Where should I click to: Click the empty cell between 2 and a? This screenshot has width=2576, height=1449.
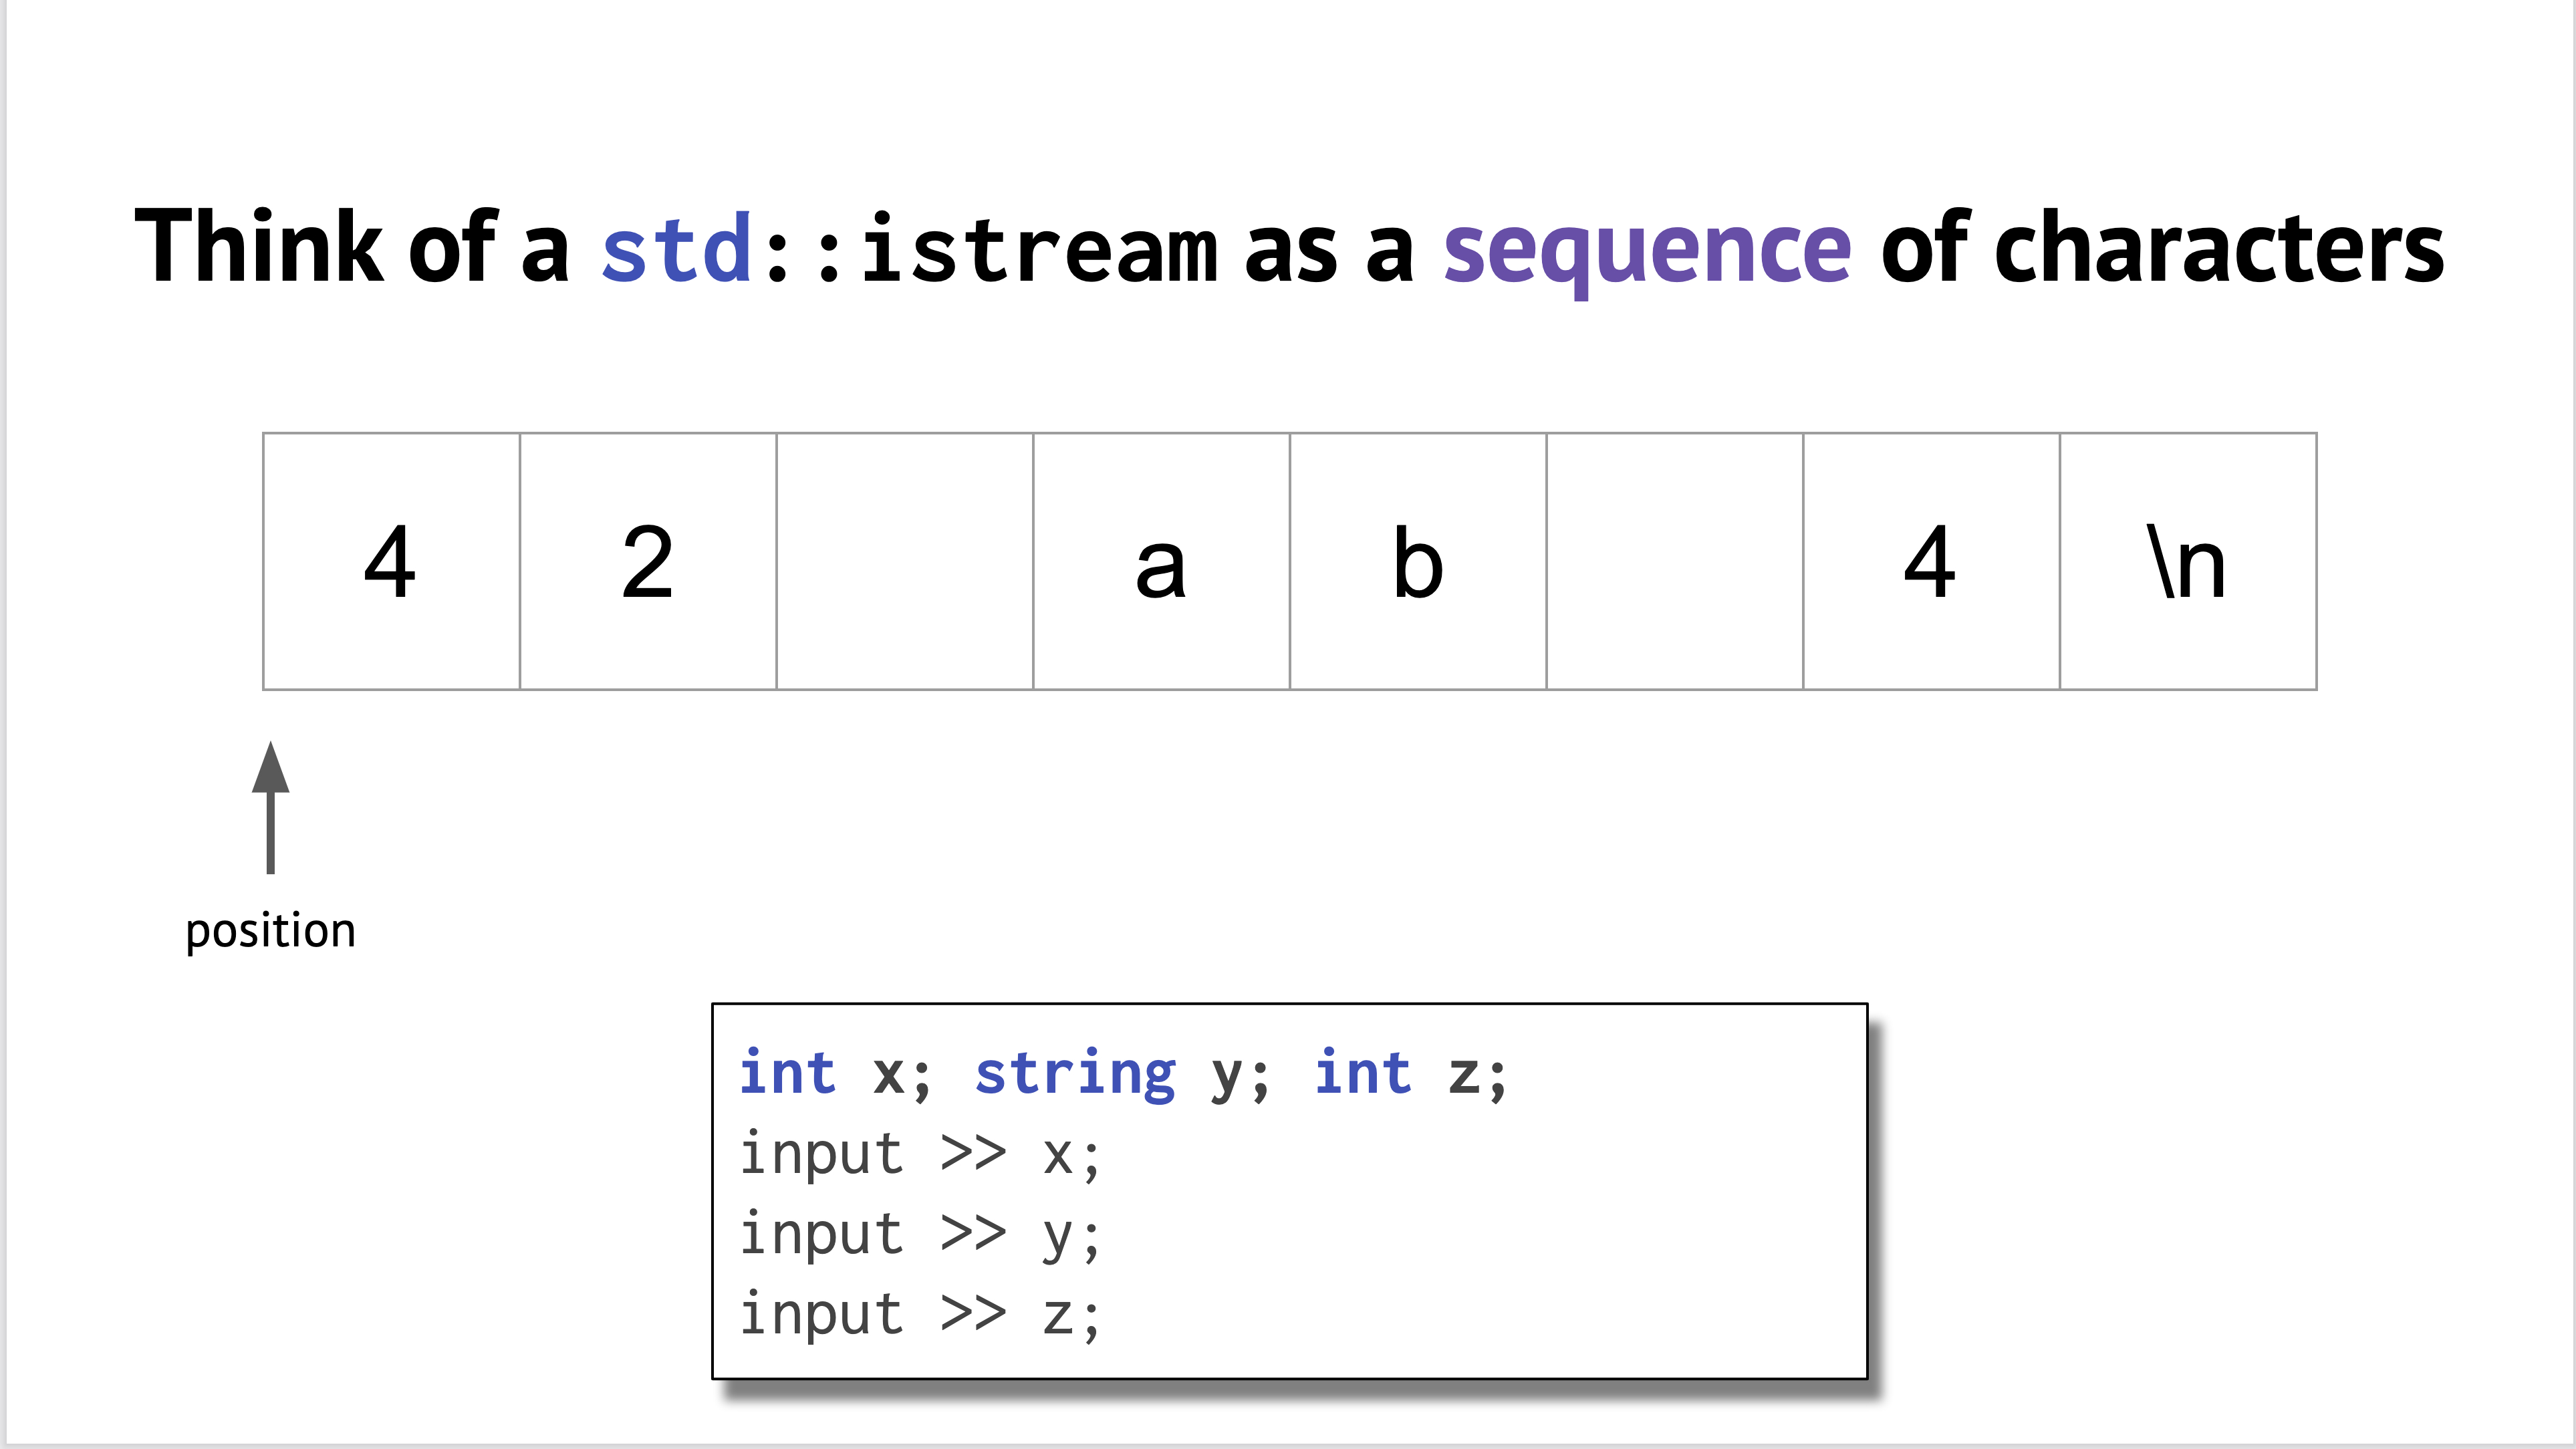click(x=904, y=561)
